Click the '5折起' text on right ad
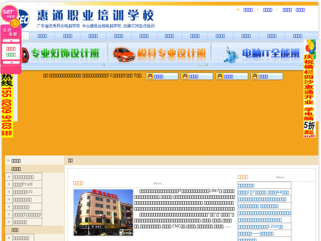 310,128
